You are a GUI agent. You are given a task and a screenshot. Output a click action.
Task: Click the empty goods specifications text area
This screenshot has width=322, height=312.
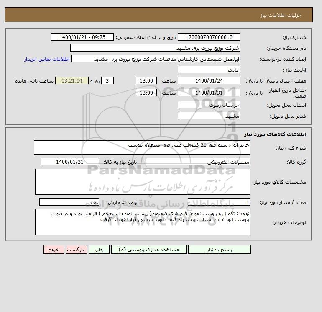(x=143, y=182)
